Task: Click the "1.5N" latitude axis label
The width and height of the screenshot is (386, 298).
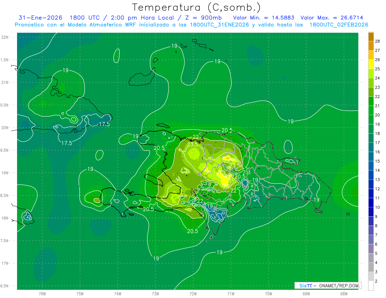Action: point(5,60)
